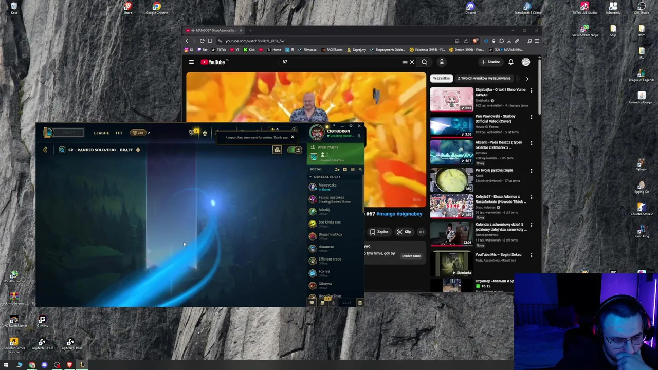658x370 pixels.
Task: Open the Kick bookmark in browser
Action: 249,50
